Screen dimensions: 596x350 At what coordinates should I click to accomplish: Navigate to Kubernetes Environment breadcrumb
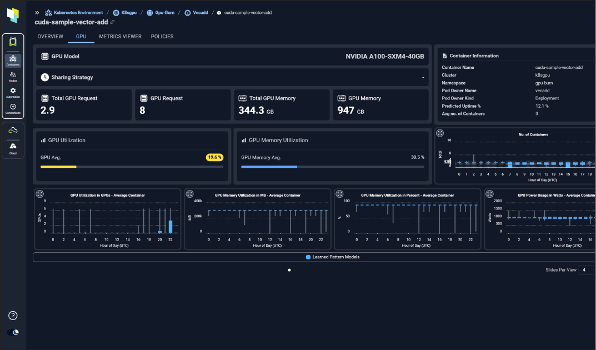(x=78, y=12)
